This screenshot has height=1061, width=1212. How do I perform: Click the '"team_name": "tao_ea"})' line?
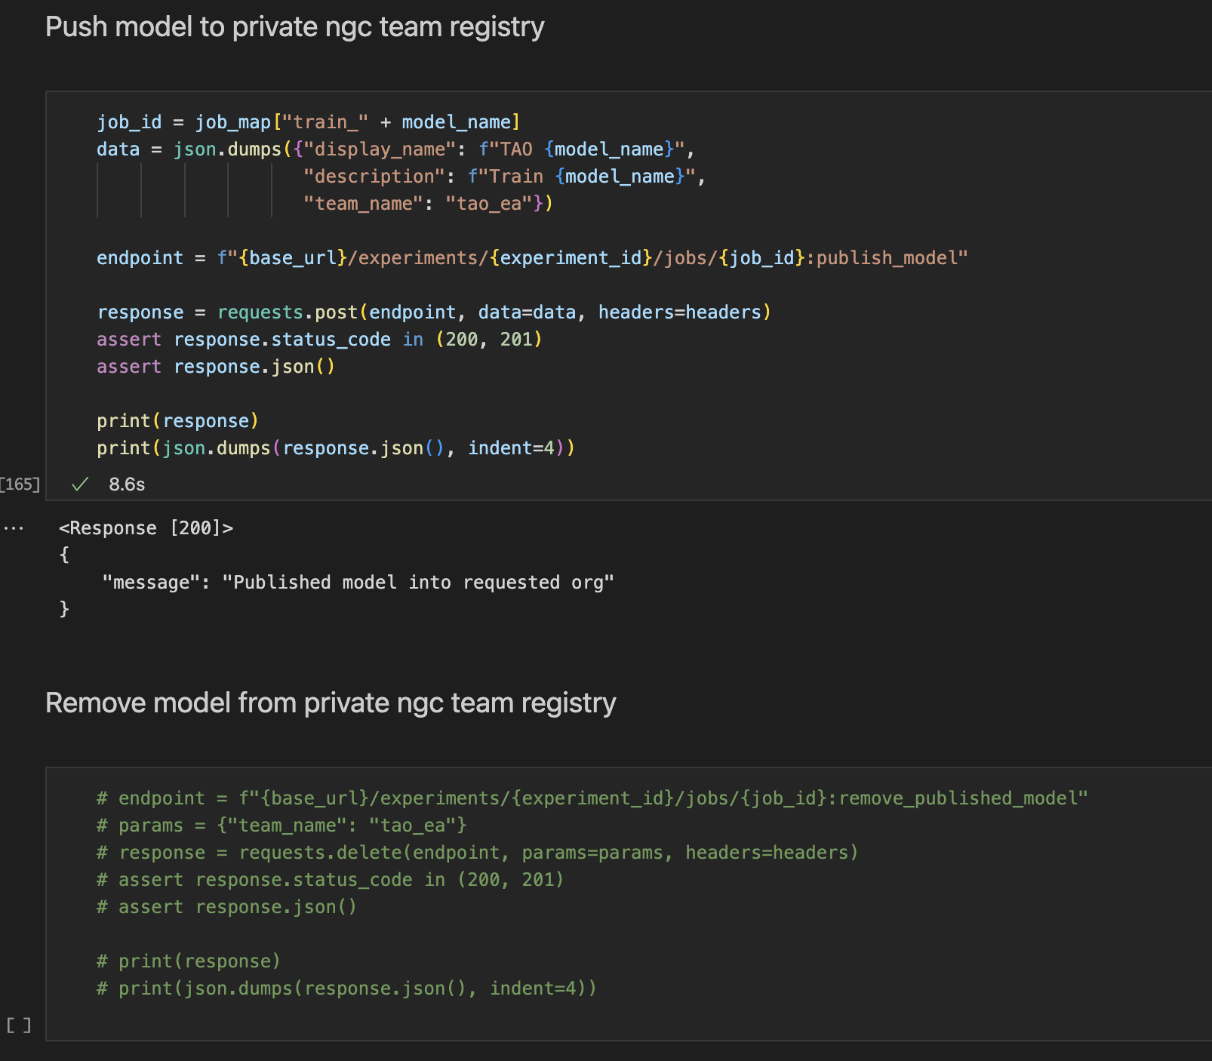[x=428, y=204]
